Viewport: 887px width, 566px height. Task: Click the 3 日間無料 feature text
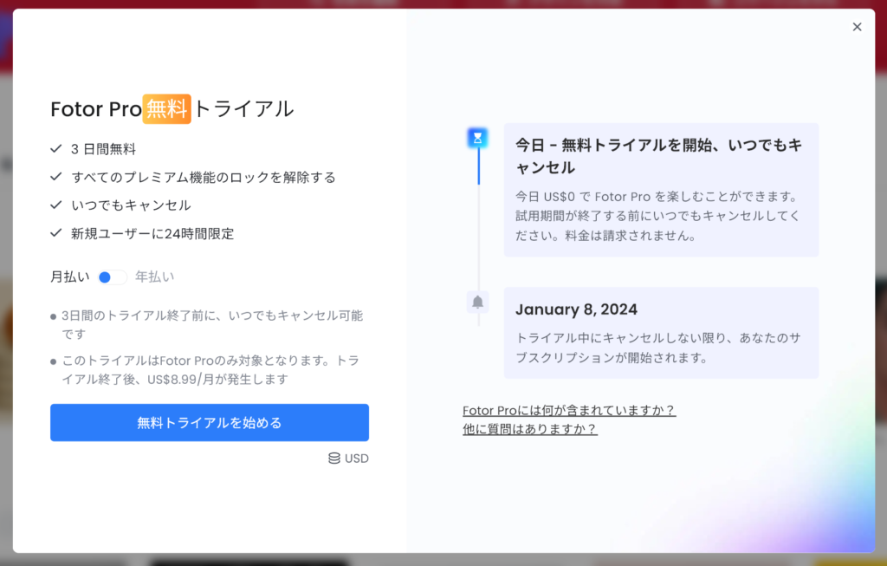pos(104,149)
